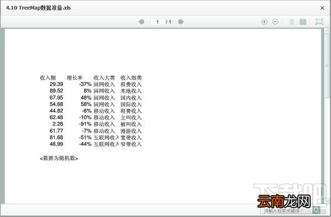Click 主叫收入 cell
This screenshot has width=331, height=217.
tap(131, 117)
